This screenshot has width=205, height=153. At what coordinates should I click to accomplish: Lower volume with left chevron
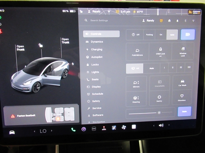click(154, 126)
